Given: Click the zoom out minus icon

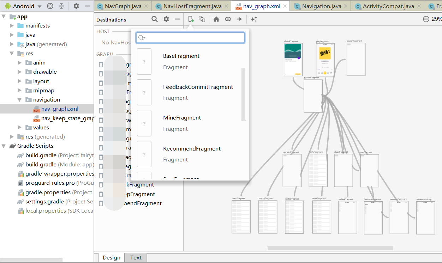Looking at the screenshot, I should coord(426,19).
